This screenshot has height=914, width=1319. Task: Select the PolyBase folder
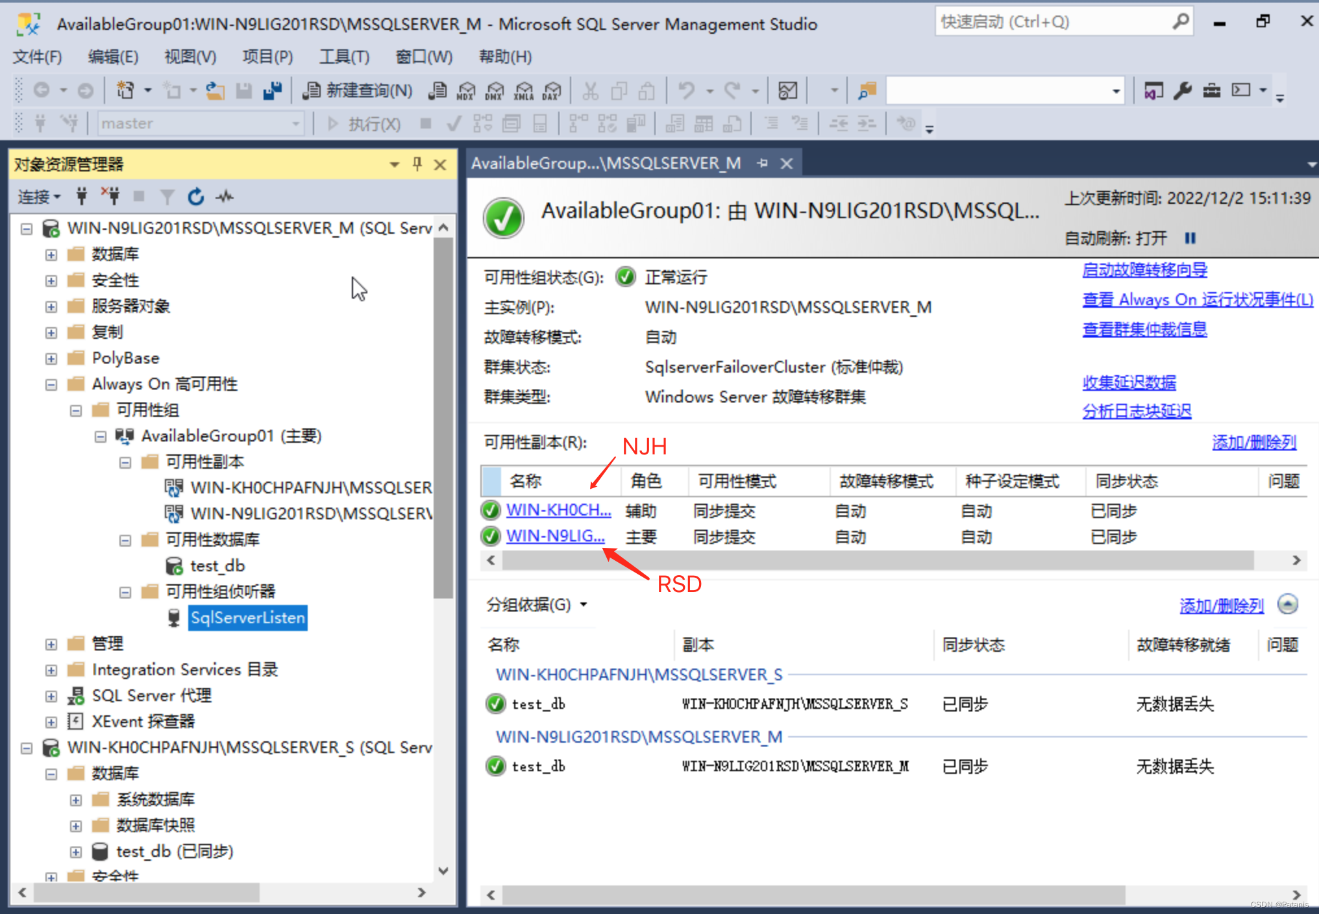coord(125,358)
